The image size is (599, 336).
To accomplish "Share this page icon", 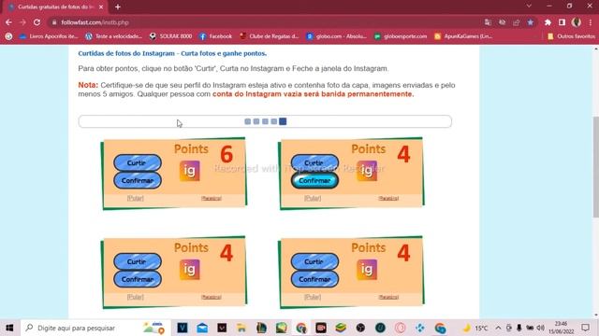I will point(516,22).
